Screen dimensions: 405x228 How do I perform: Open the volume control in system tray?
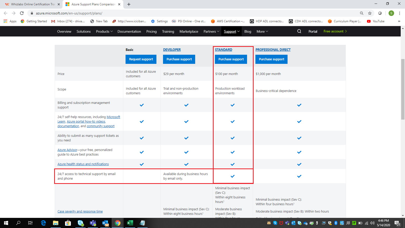pyautogui.click(x=372, y=223)
